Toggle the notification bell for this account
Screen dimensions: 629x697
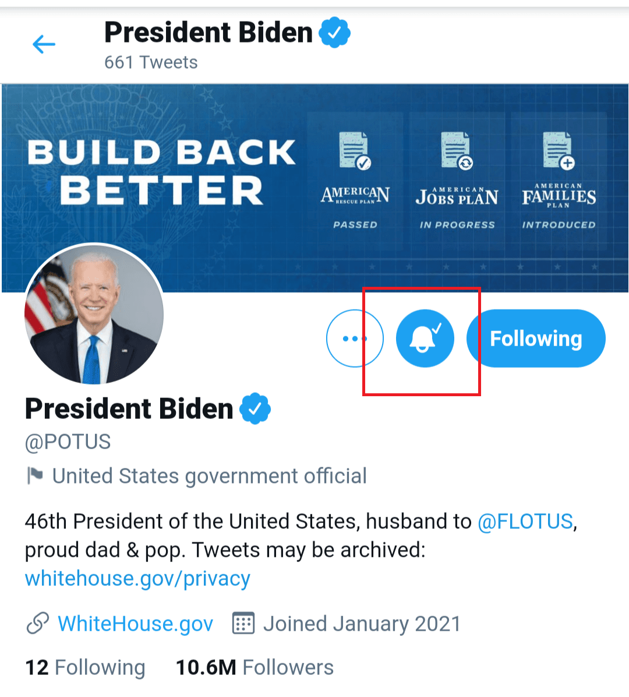pyautogui.click(x=425, y=338)
